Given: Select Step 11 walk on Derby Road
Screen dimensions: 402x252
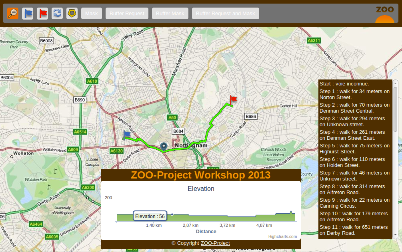Looking at the screenshot, I should coord(355,230).
